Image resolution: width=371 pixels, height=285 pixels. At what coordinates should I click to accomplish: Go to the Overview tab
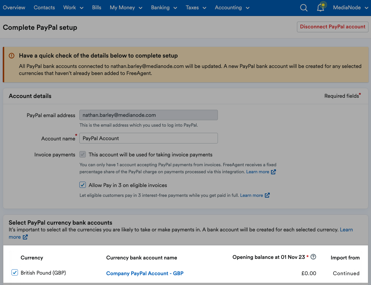[14, 8]
